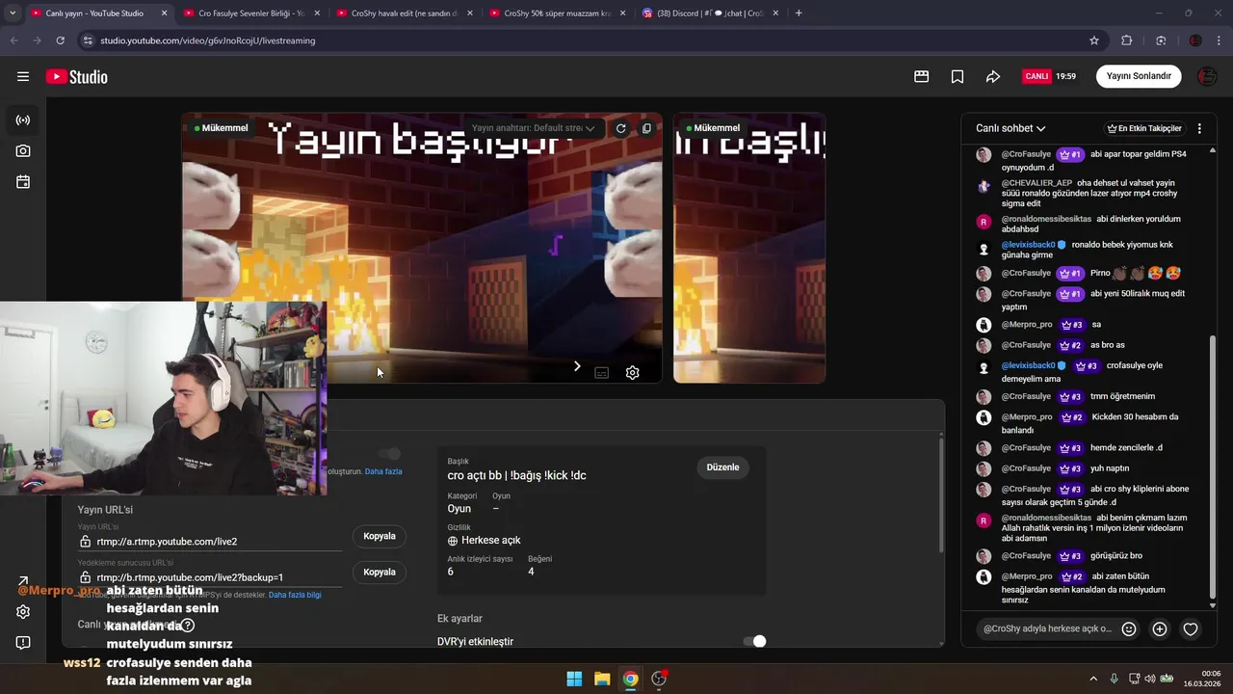Open the Manage calendar icon in sidebar

click(23, 182)
